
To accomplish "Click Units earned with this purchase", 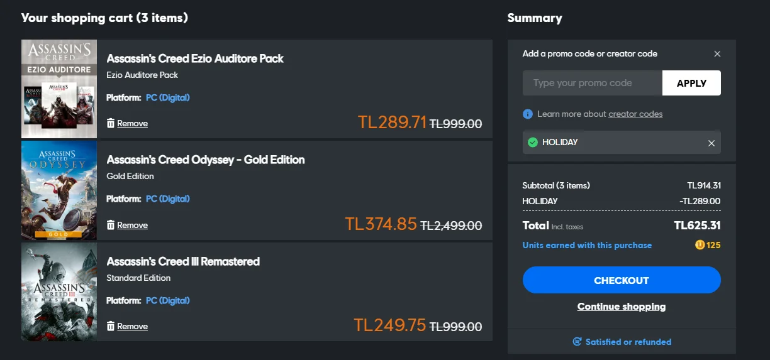I will pyautogui.click(x=587, y=245).
